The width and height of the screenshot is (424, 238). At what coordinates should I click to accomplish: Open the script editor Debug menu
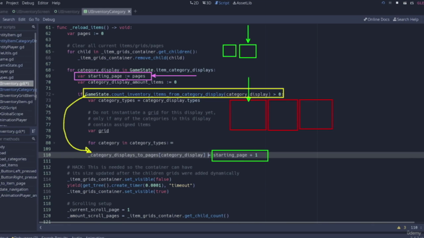[x=48, y=19]
